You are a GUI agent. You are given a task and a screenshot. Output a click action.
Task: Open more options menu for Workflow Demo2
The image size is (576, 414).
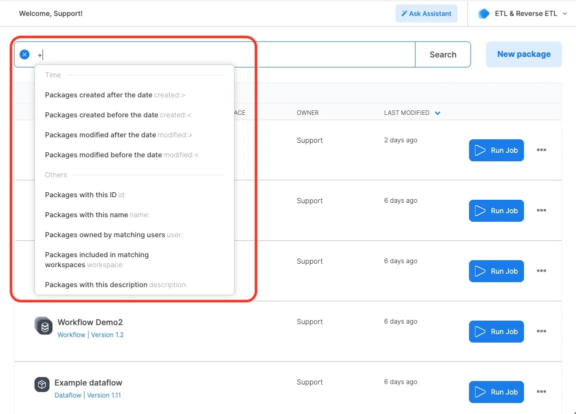tap(541, 331)
